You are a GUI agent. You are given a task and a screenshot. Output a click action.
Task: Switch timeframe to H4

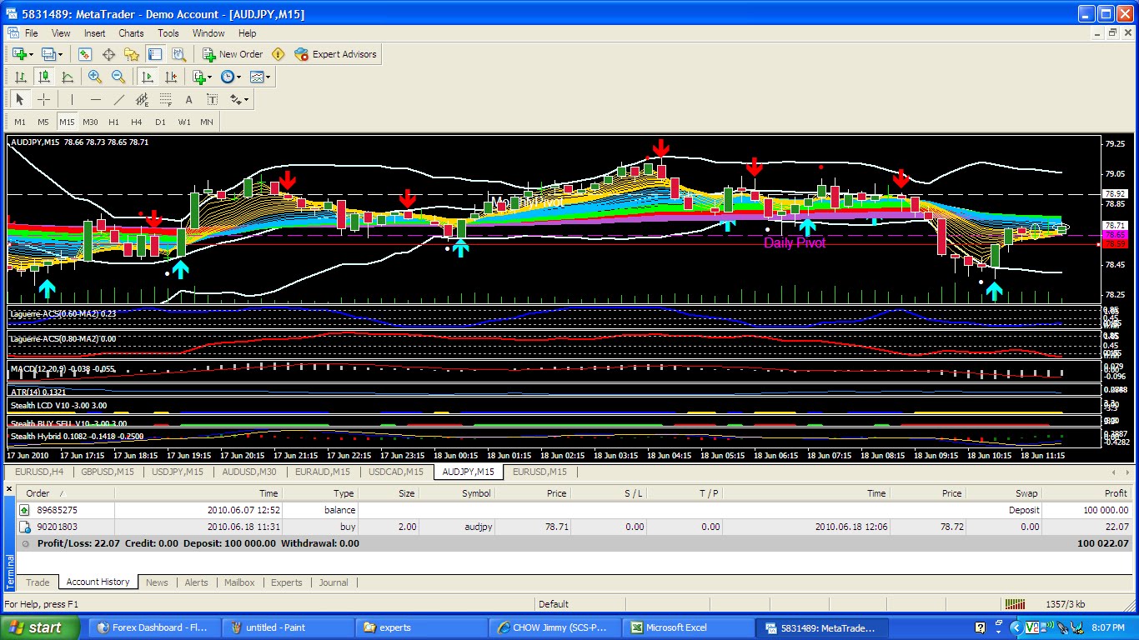pyautogui.click(x=137, y=122)
